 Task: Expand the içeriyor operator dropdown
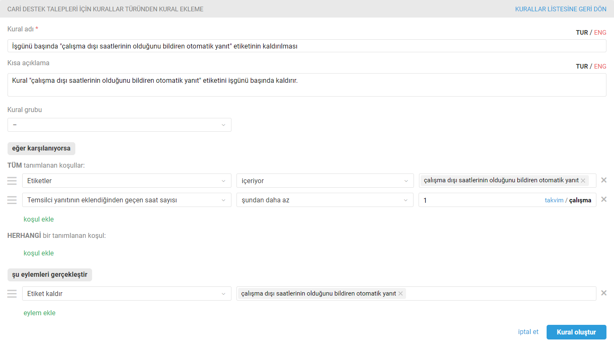[325, 181]
